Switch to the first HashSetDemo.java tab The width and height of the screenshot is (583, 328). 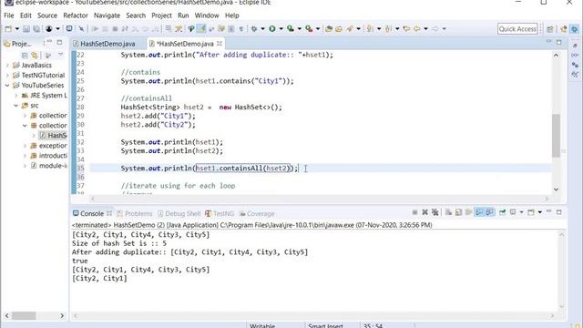pos(107,44)
